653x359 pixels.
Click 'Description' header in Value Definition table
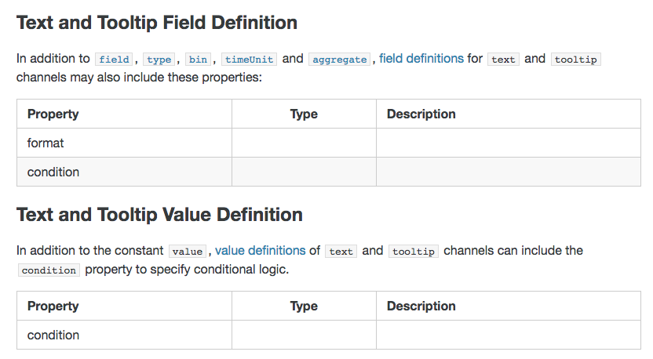(421, 306)
